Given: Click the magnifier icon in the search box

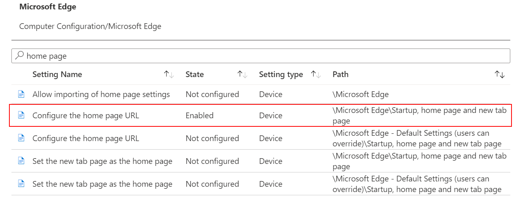Looking at the screenshot, I should pyautogui.click(x=19, y=56).
